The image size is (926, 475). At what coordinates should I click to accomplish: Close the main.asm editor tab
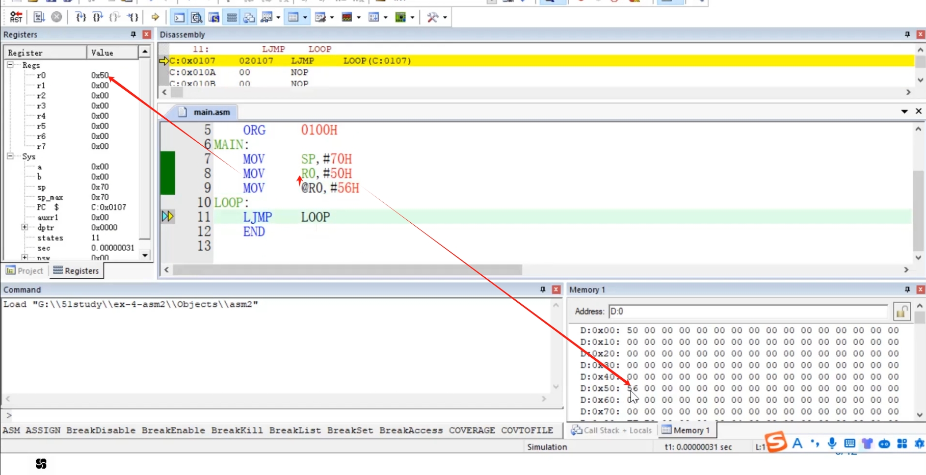click(918, 111)
